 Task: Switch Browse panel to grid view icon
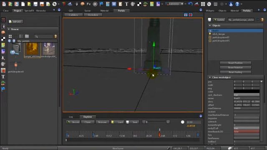point(10,36)
